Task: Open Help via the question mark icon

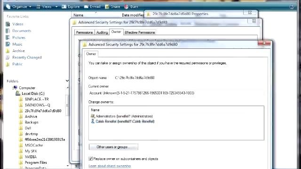Action: [x=292, y=7]
